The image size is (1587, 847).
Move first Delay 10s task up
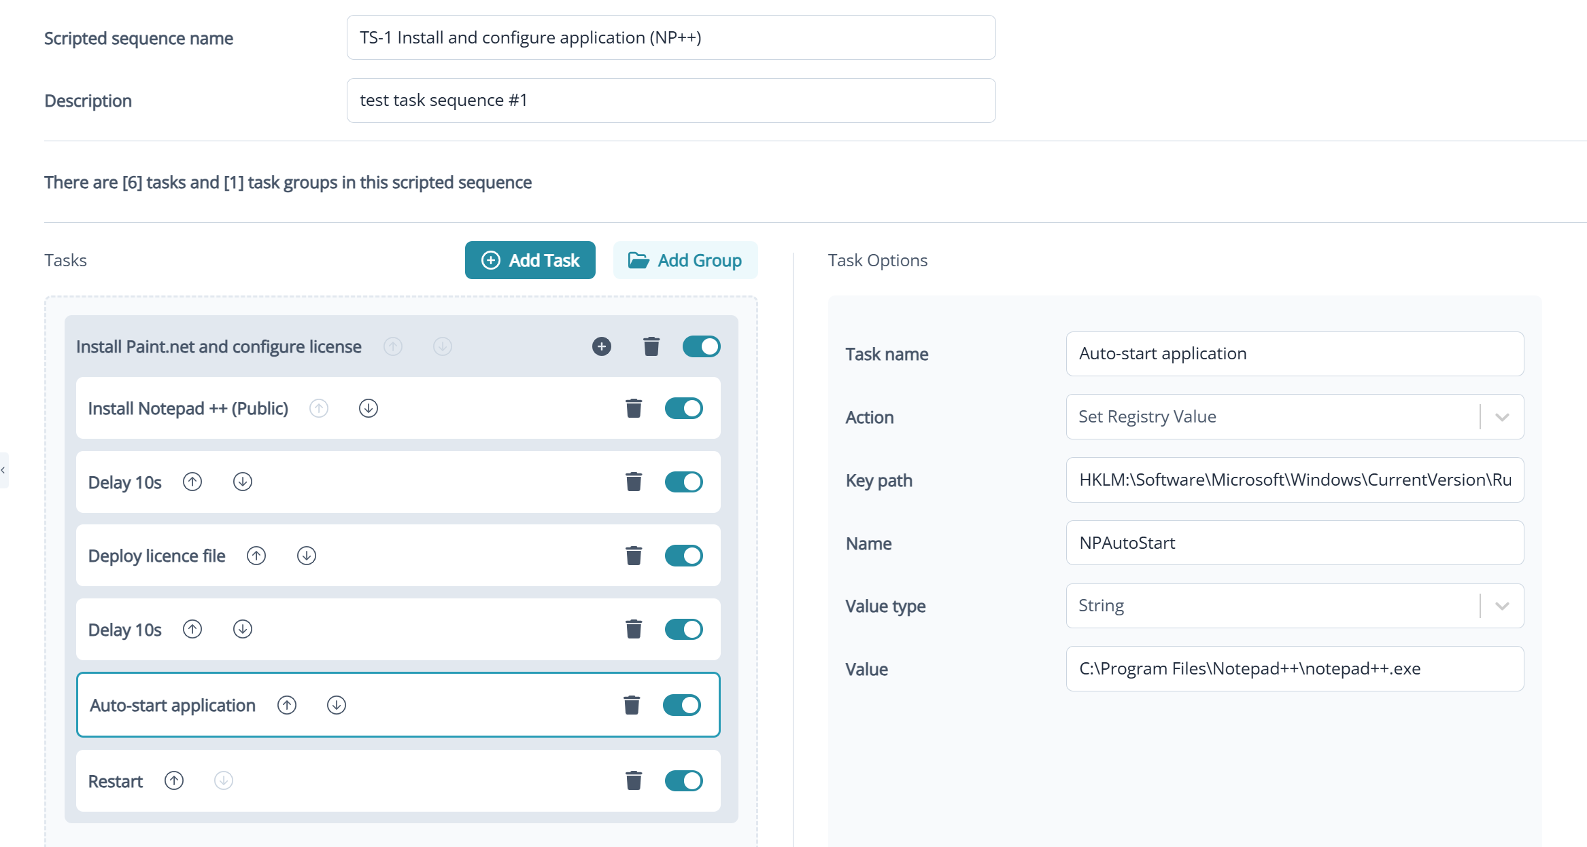[192, 482]
